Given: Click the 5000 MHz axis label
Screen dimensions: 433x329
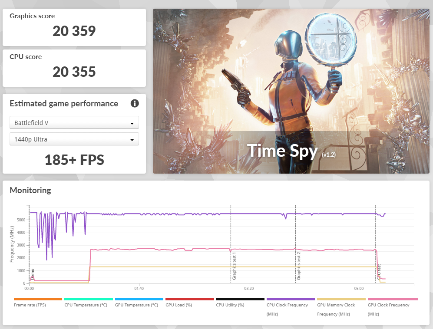Looking at the screenshot, I should pyautogui.click(x=21, y=220).
